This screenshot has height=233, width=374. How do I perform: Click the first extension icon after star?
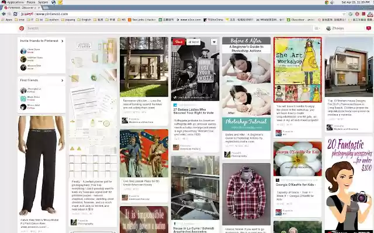click(351, 14)
